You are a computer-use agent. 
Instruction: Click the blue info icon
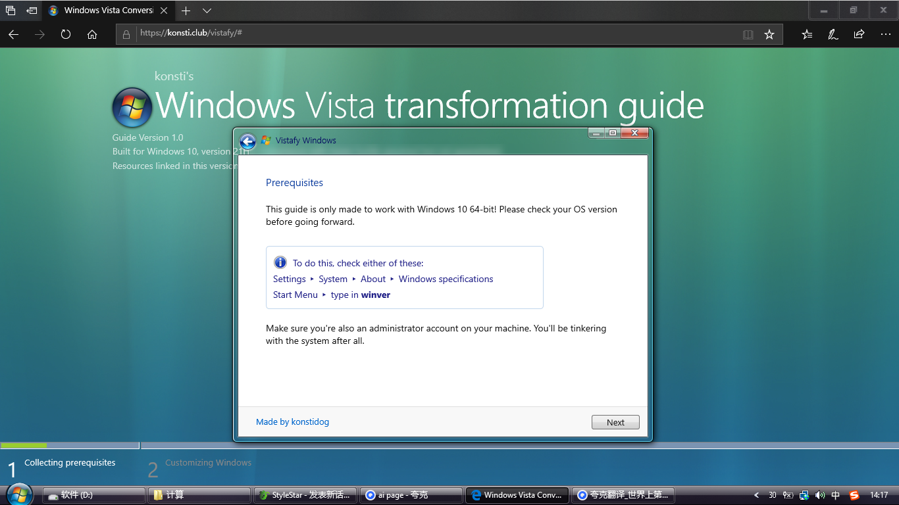tap(280, 262)
